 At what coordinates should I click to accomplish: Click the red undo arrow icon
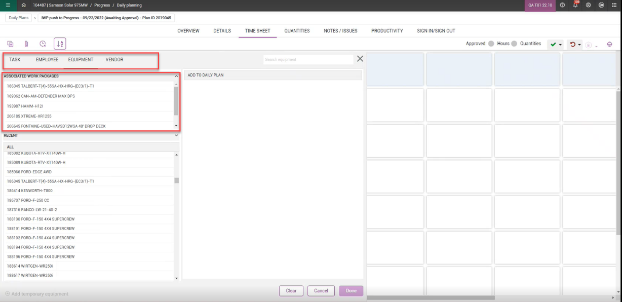tap(573, 44)
